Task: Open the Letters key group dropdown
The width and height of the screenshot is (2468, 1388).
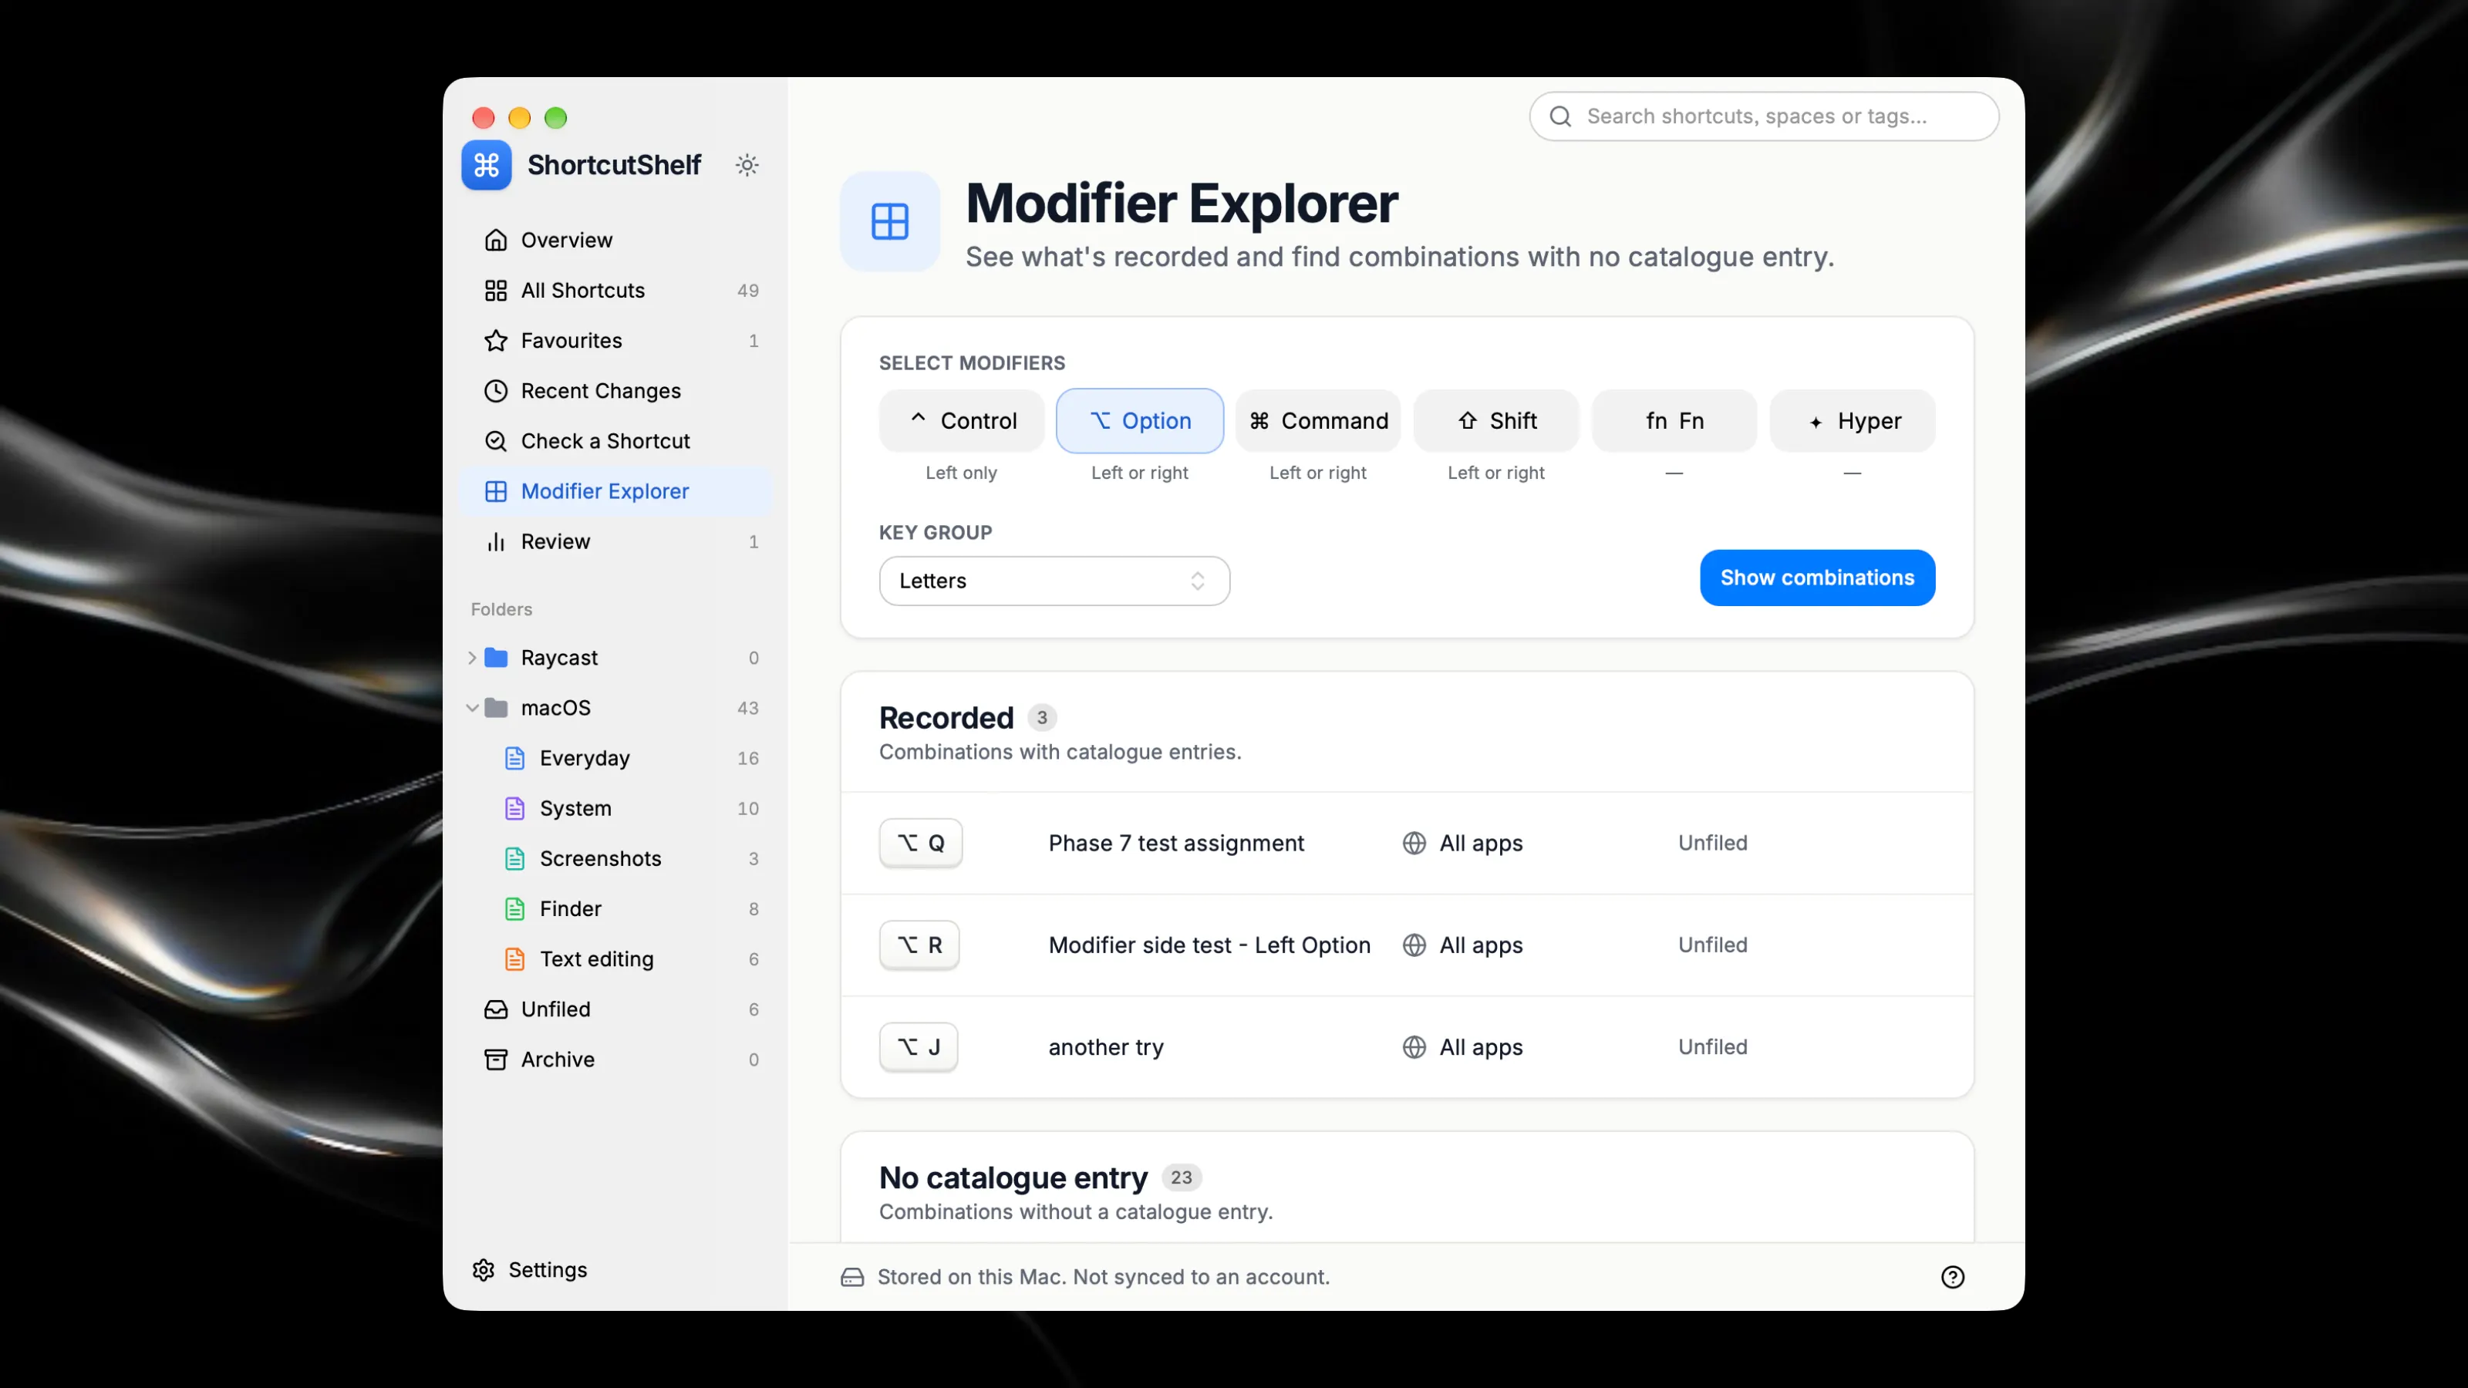Action: [1054, 581]
